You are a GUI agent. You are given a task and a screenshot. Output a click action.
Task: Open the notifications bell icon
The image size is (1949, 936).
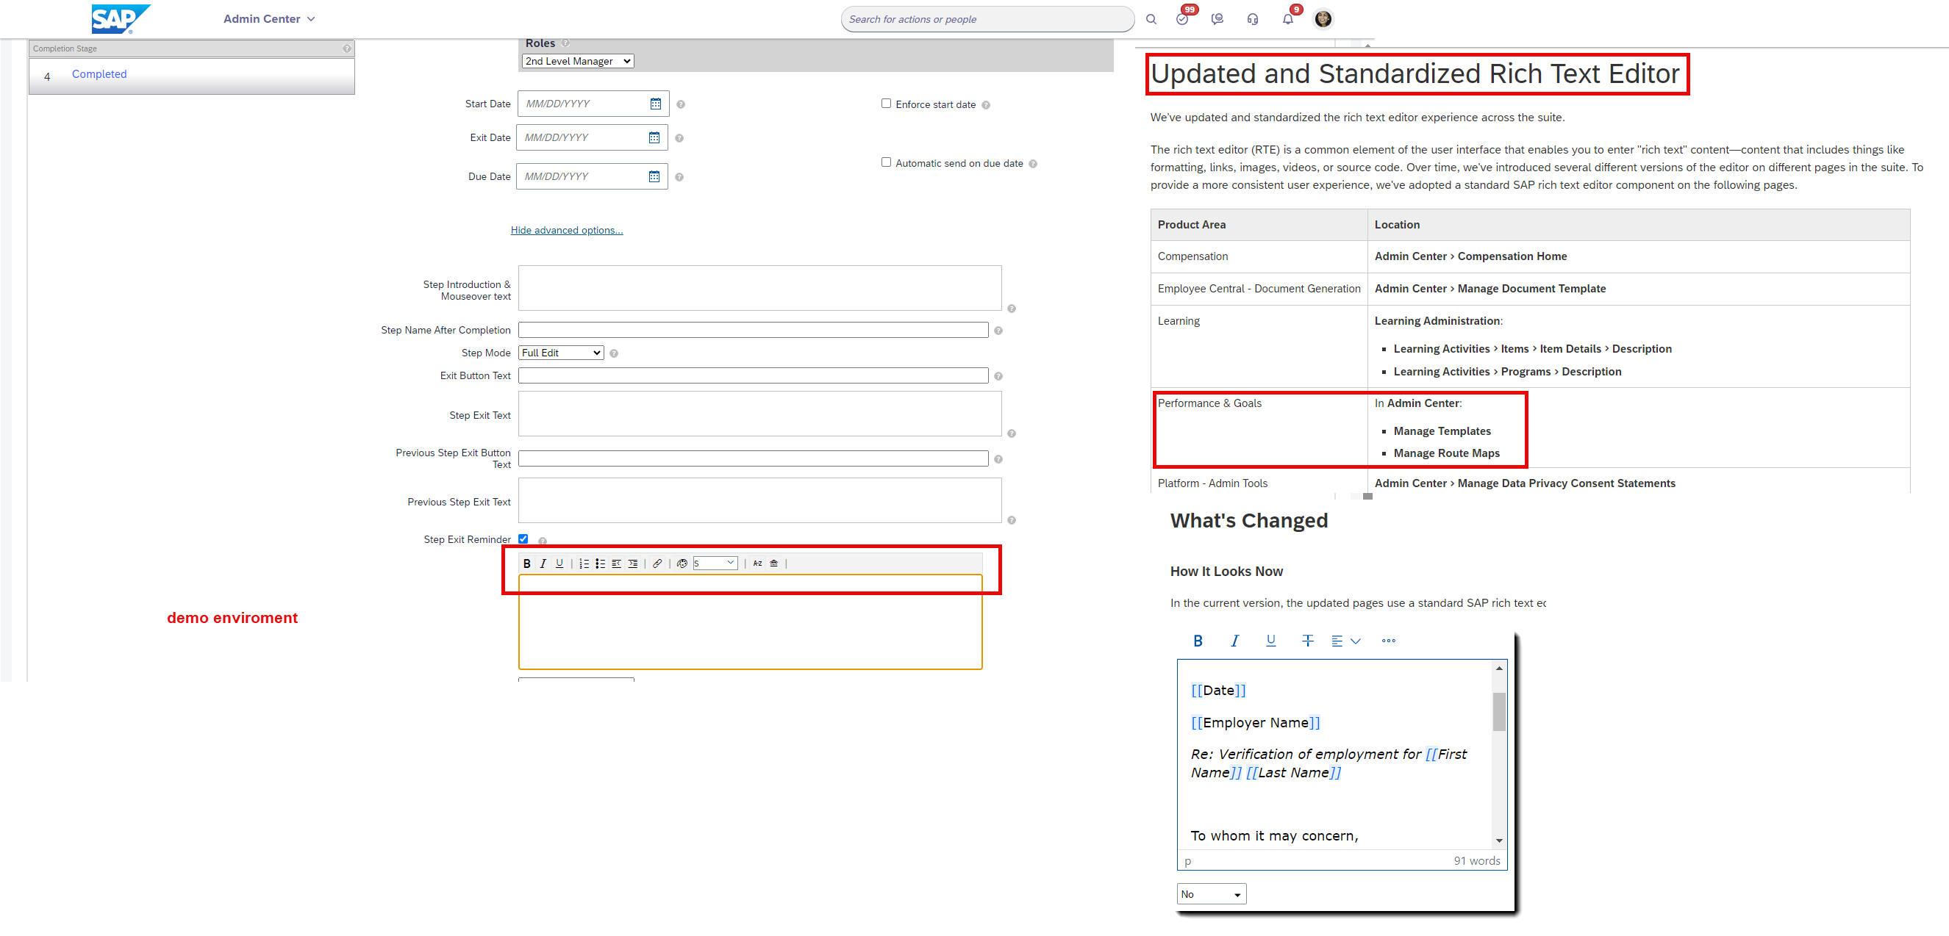click(1288, 19)
